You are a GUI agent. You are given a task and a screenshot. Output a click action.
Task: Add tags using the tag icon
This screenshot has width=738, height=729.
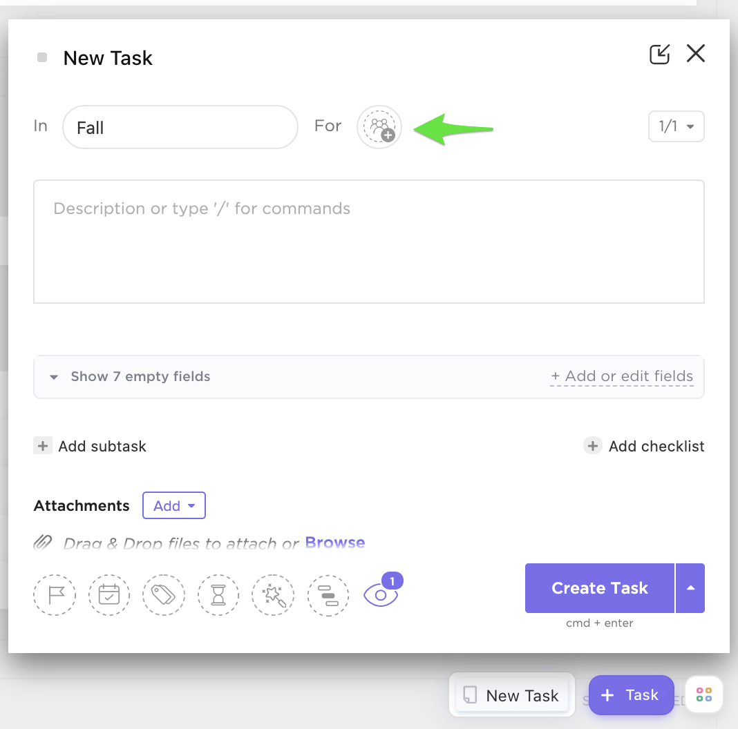[164, 594]
